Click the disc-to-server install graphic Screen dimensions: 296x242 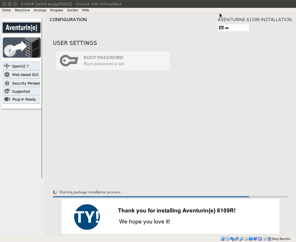pos(22,48)
